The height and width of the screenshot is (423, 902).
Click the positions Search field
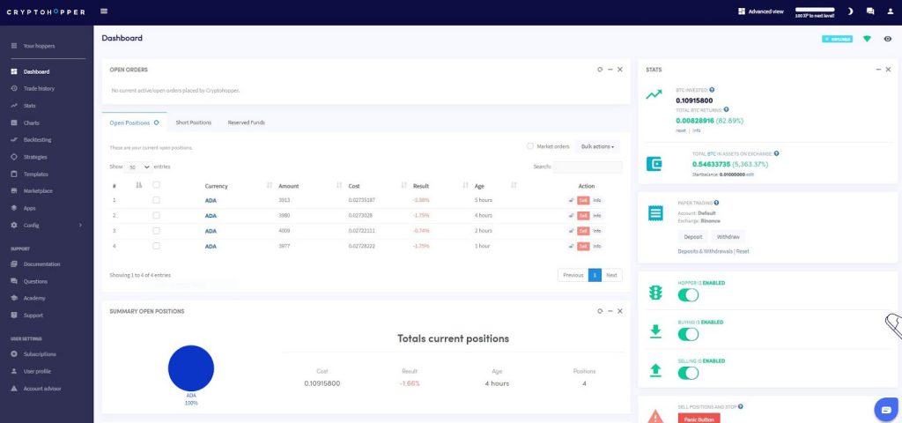coord(588,167)
